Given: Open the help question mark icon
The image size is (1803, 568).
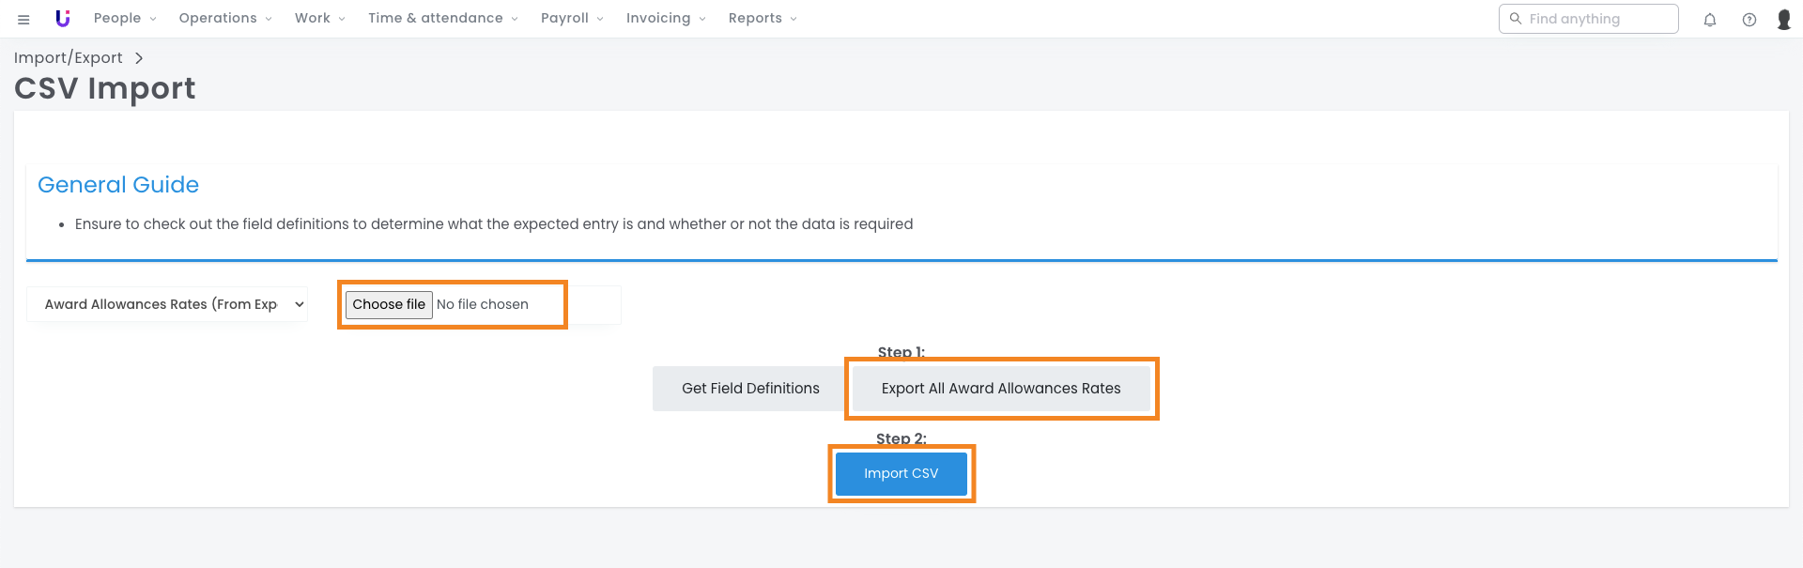Looking at the screenshot, I should coord(1749,20).
